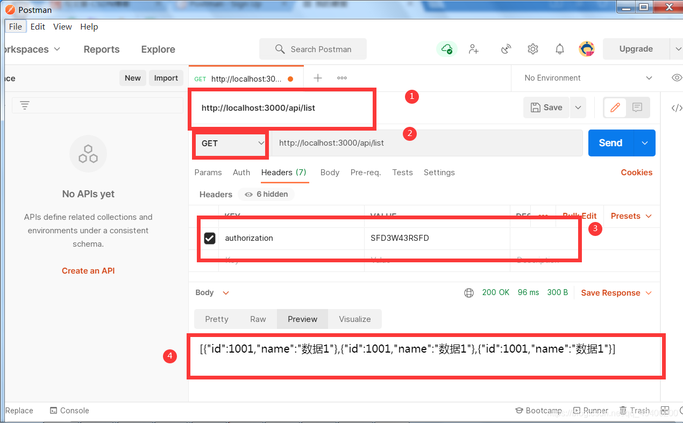The image size is (683, 423).
Task: Click the user avatar icon
Action: (587, 49)
